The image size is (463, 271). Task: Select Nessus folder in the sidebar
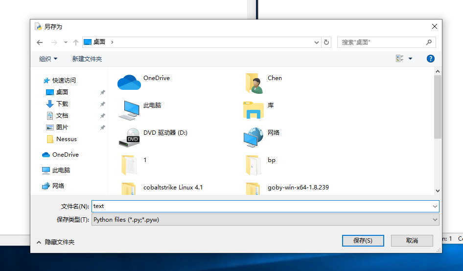(66, 139)
